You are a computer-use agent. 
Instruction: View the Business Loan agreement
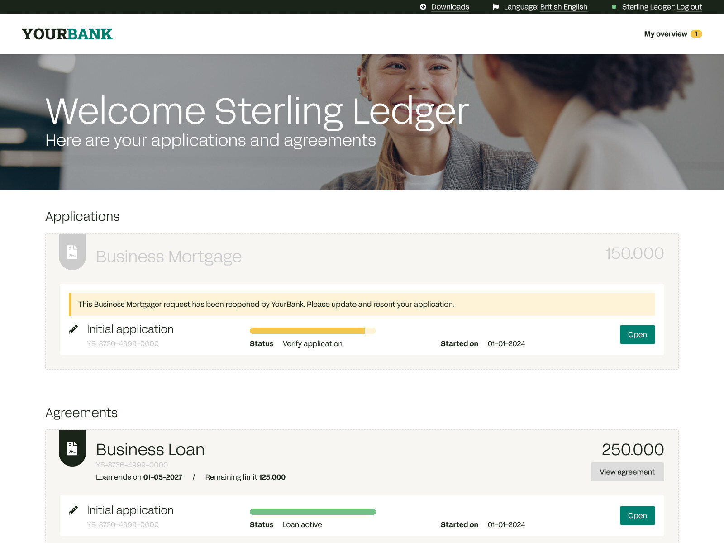[627, 472]
